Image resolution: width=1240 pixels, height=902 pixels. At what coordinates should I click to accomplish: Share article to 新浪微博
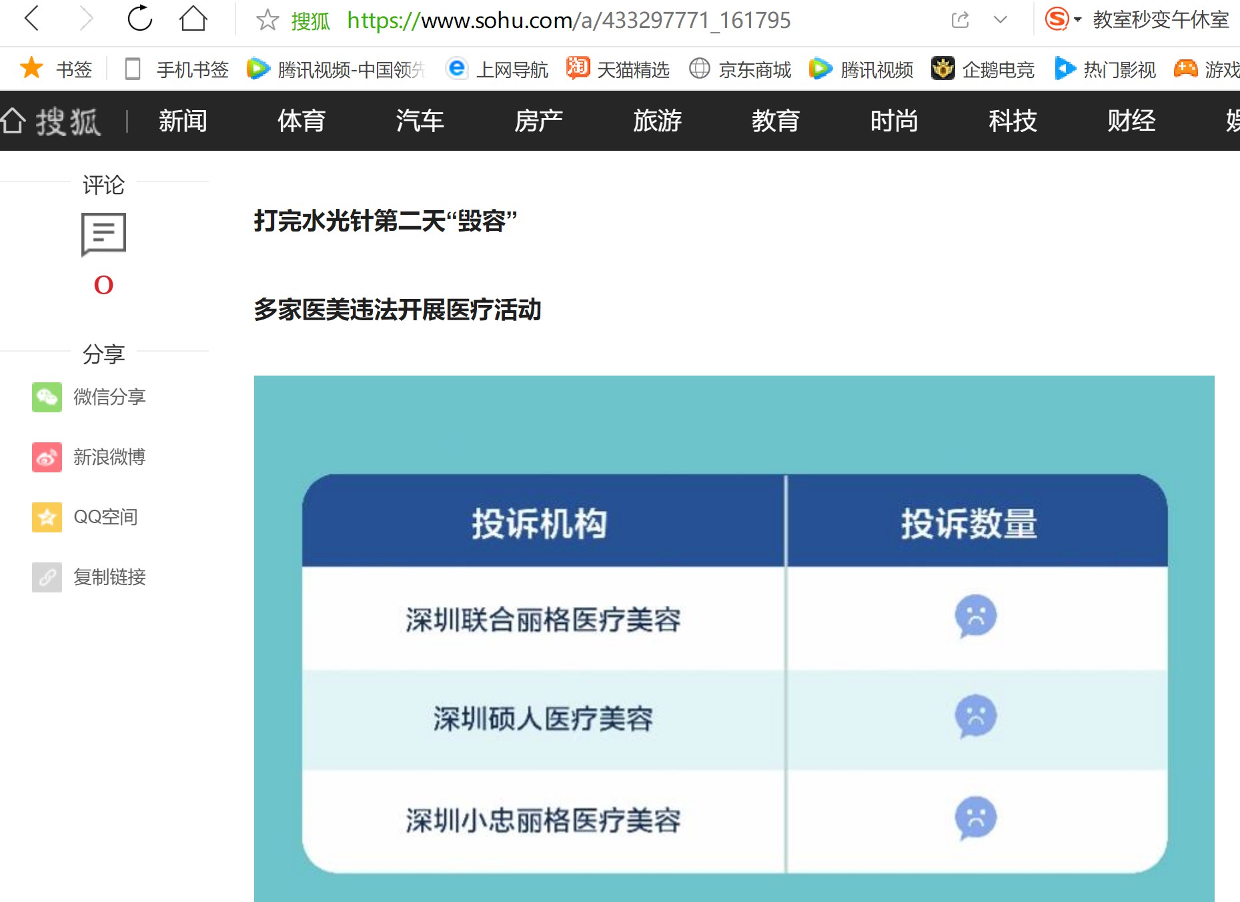click(89, 457)
